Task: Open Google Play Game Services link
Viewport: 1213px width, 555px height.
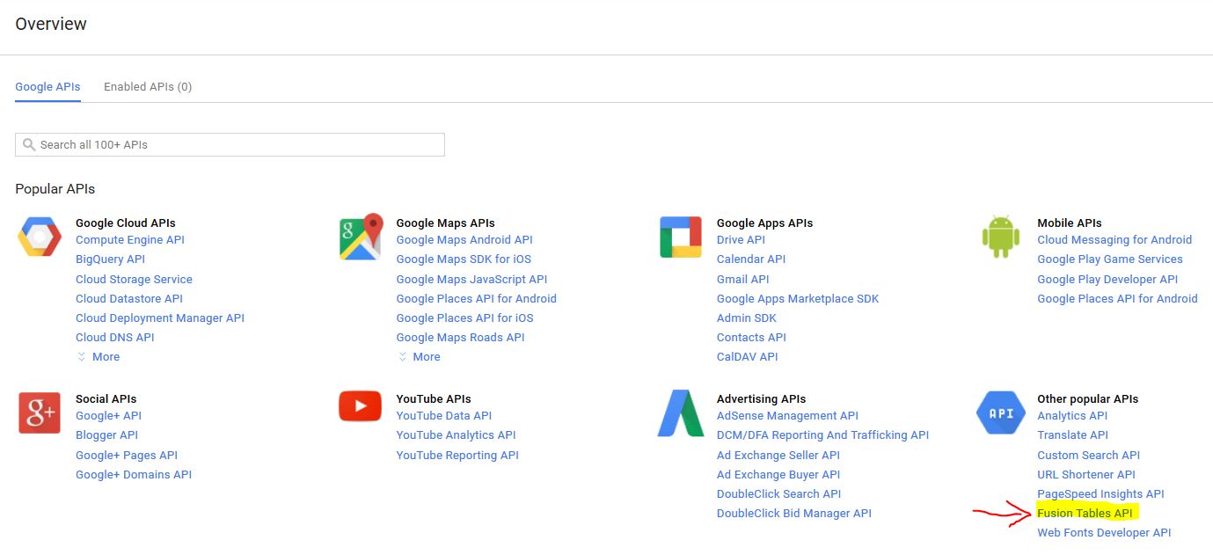Action: 1110,259
